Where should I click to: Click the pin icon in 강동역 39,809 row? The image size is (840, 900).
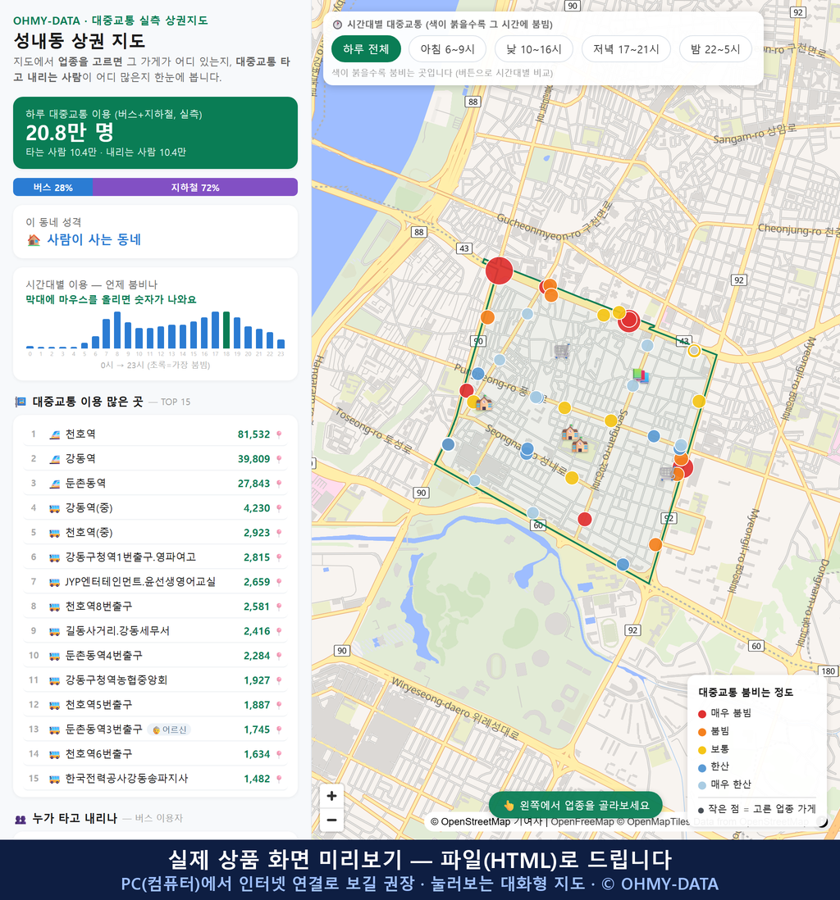[279, 459]
